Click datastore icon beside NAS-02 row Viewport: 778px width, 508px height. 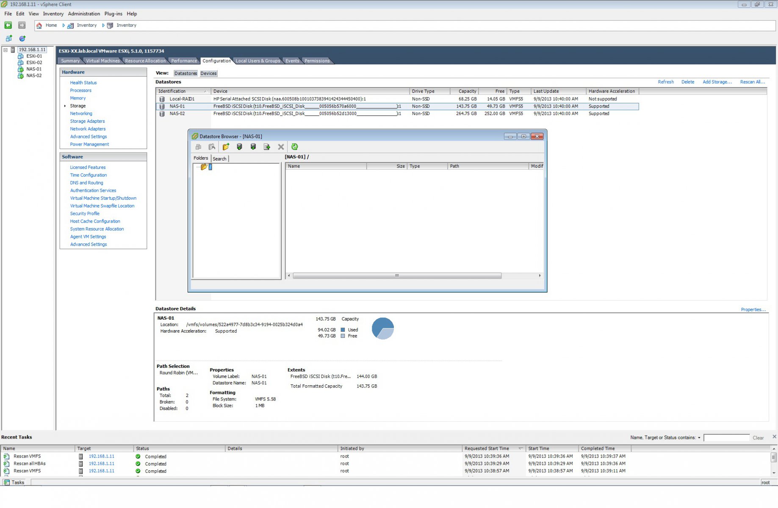(x=162, y=113)
